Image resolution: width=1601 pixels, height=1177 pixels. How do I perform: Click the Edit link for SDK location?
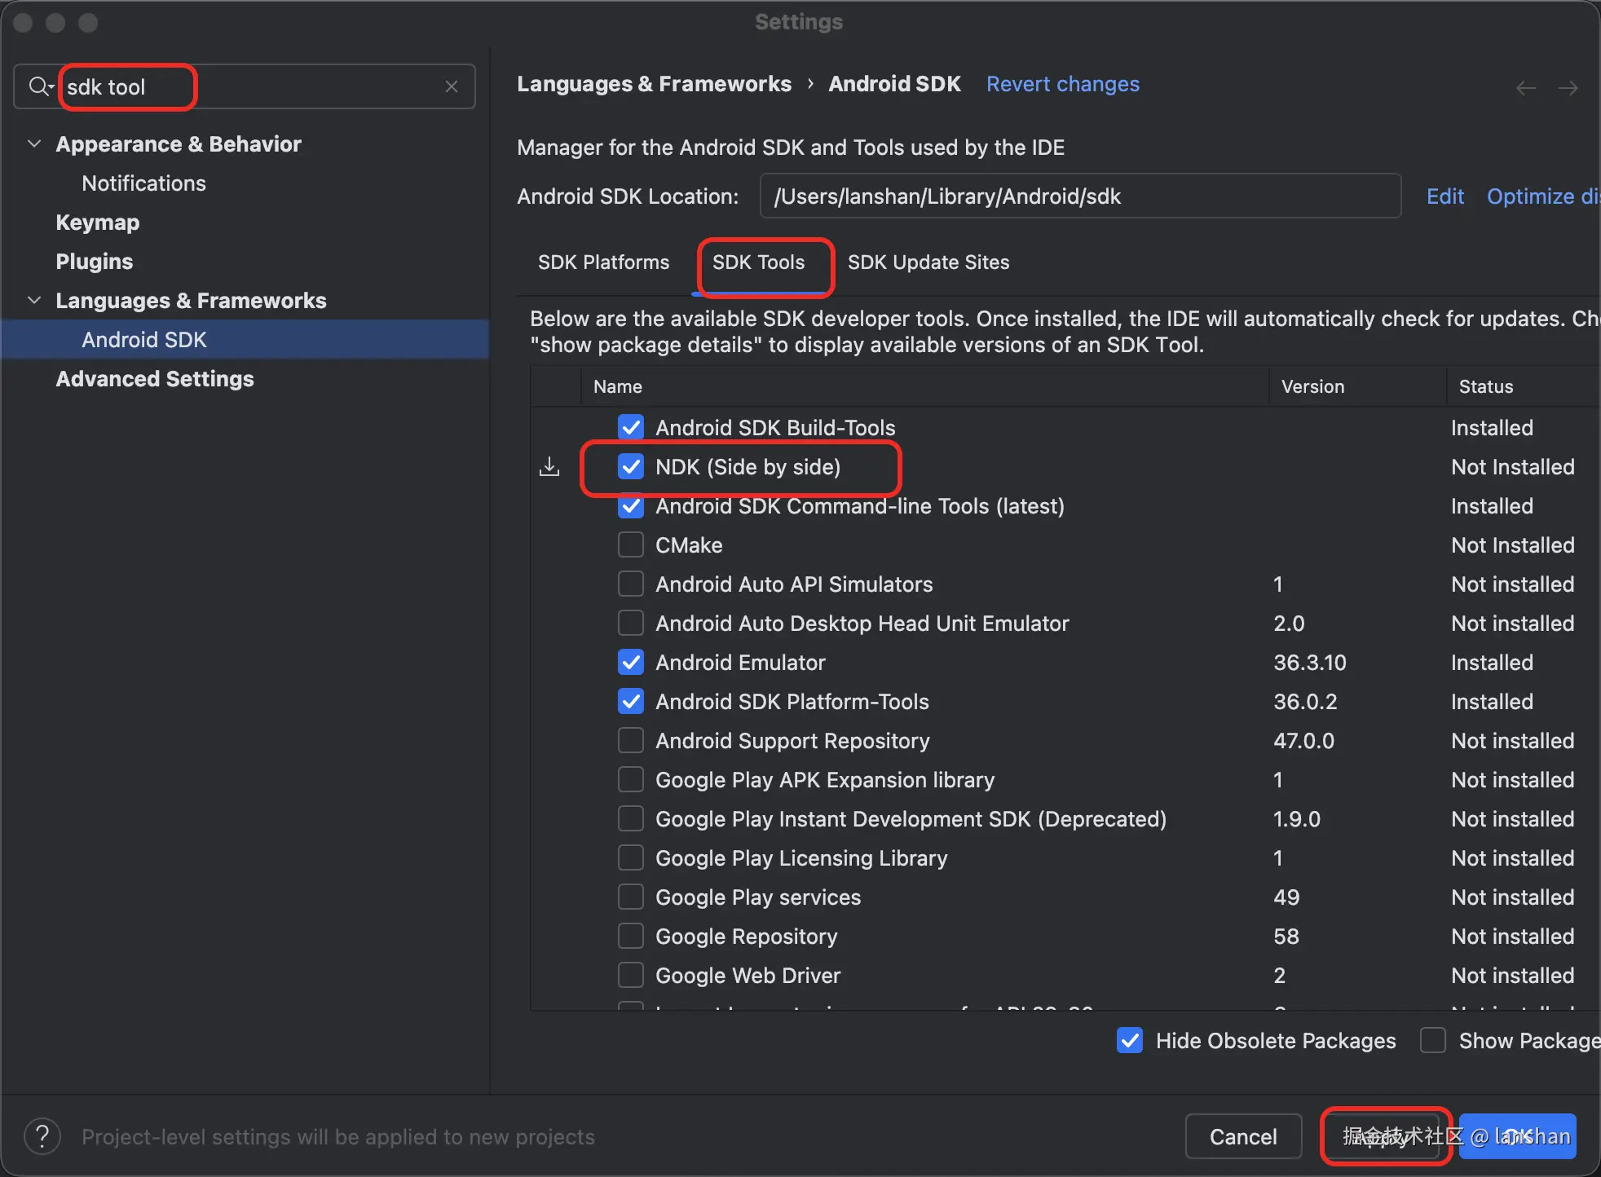(x=1444, y=196)
